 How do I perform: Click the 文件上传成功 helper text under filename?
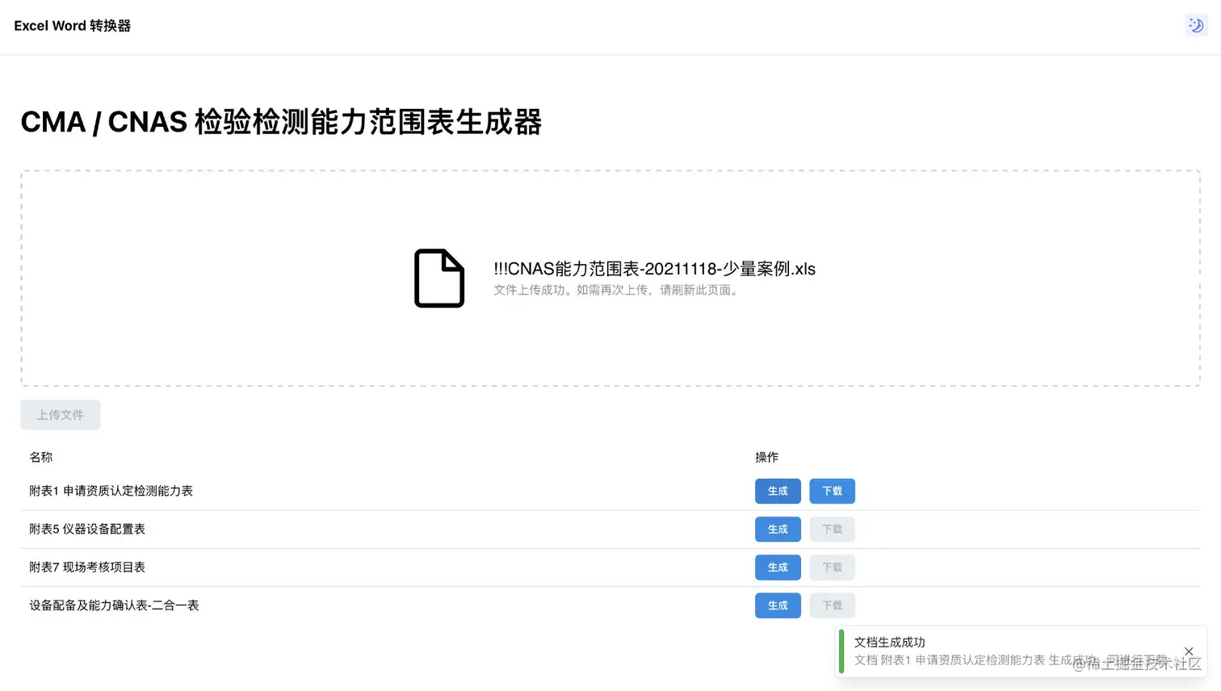[618, 290]
